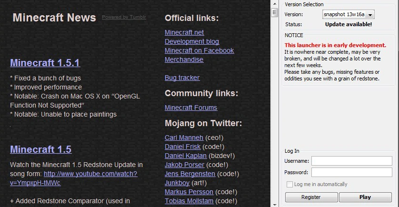399x207 pixels.
Task: Open Junkboy's Twitter link
Action: [x=177, y=183]
